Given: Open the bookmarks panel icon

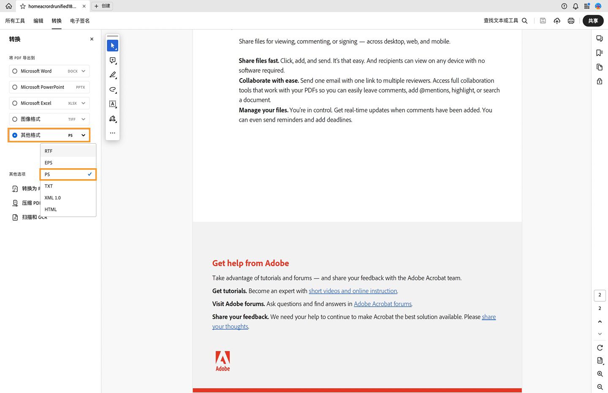Looking at the screenshot, I should [600, 53].
